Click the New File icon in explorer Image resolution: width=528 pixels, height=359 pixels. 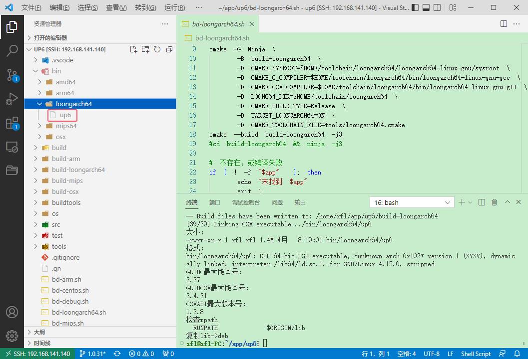133,49
